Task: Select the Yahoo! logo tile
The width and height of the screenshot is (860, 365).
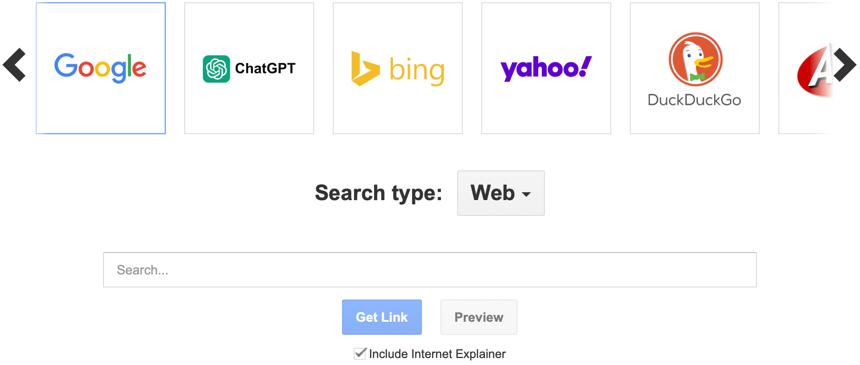Action: point(546,68)
